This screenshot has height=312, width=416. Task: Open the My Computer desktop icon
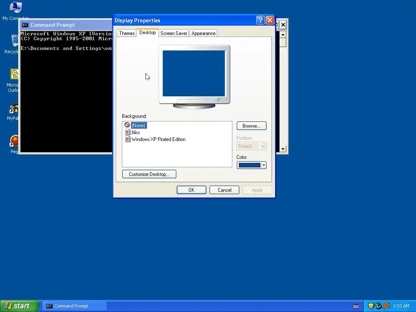(15, 11)
